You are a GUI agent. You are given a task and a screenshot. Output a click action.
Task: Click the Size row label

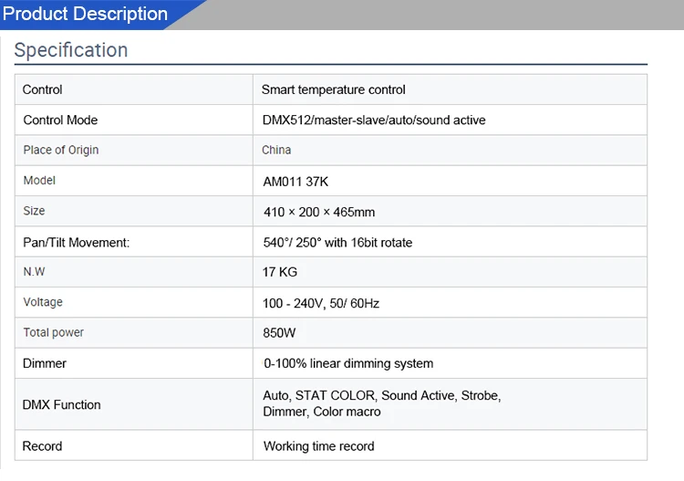pos(34,211)
